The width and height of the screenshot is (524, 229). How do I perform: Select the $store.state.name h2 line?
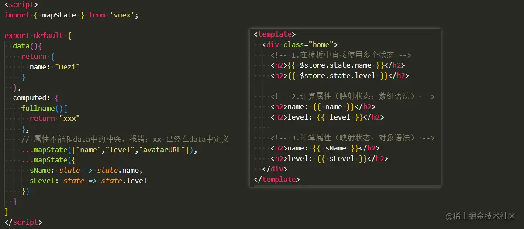coord(338,65)
